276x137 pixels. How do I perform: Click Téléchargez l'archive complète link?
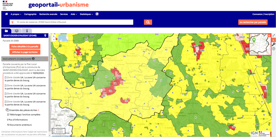[24, 115]
